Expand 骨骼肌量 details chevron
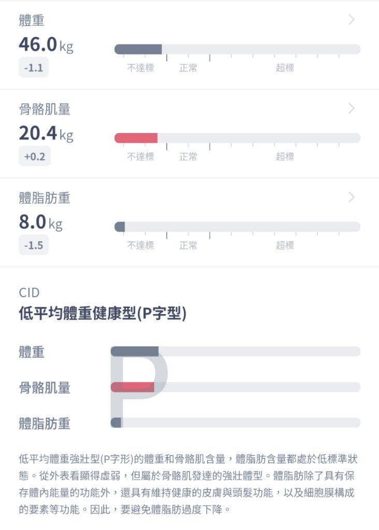The image size is (379, 530). click(351, 108)
